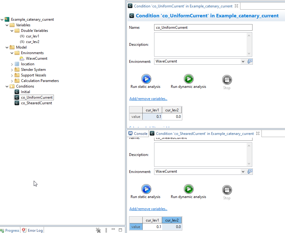Expand the Support Vessels folder

point(12,75)
